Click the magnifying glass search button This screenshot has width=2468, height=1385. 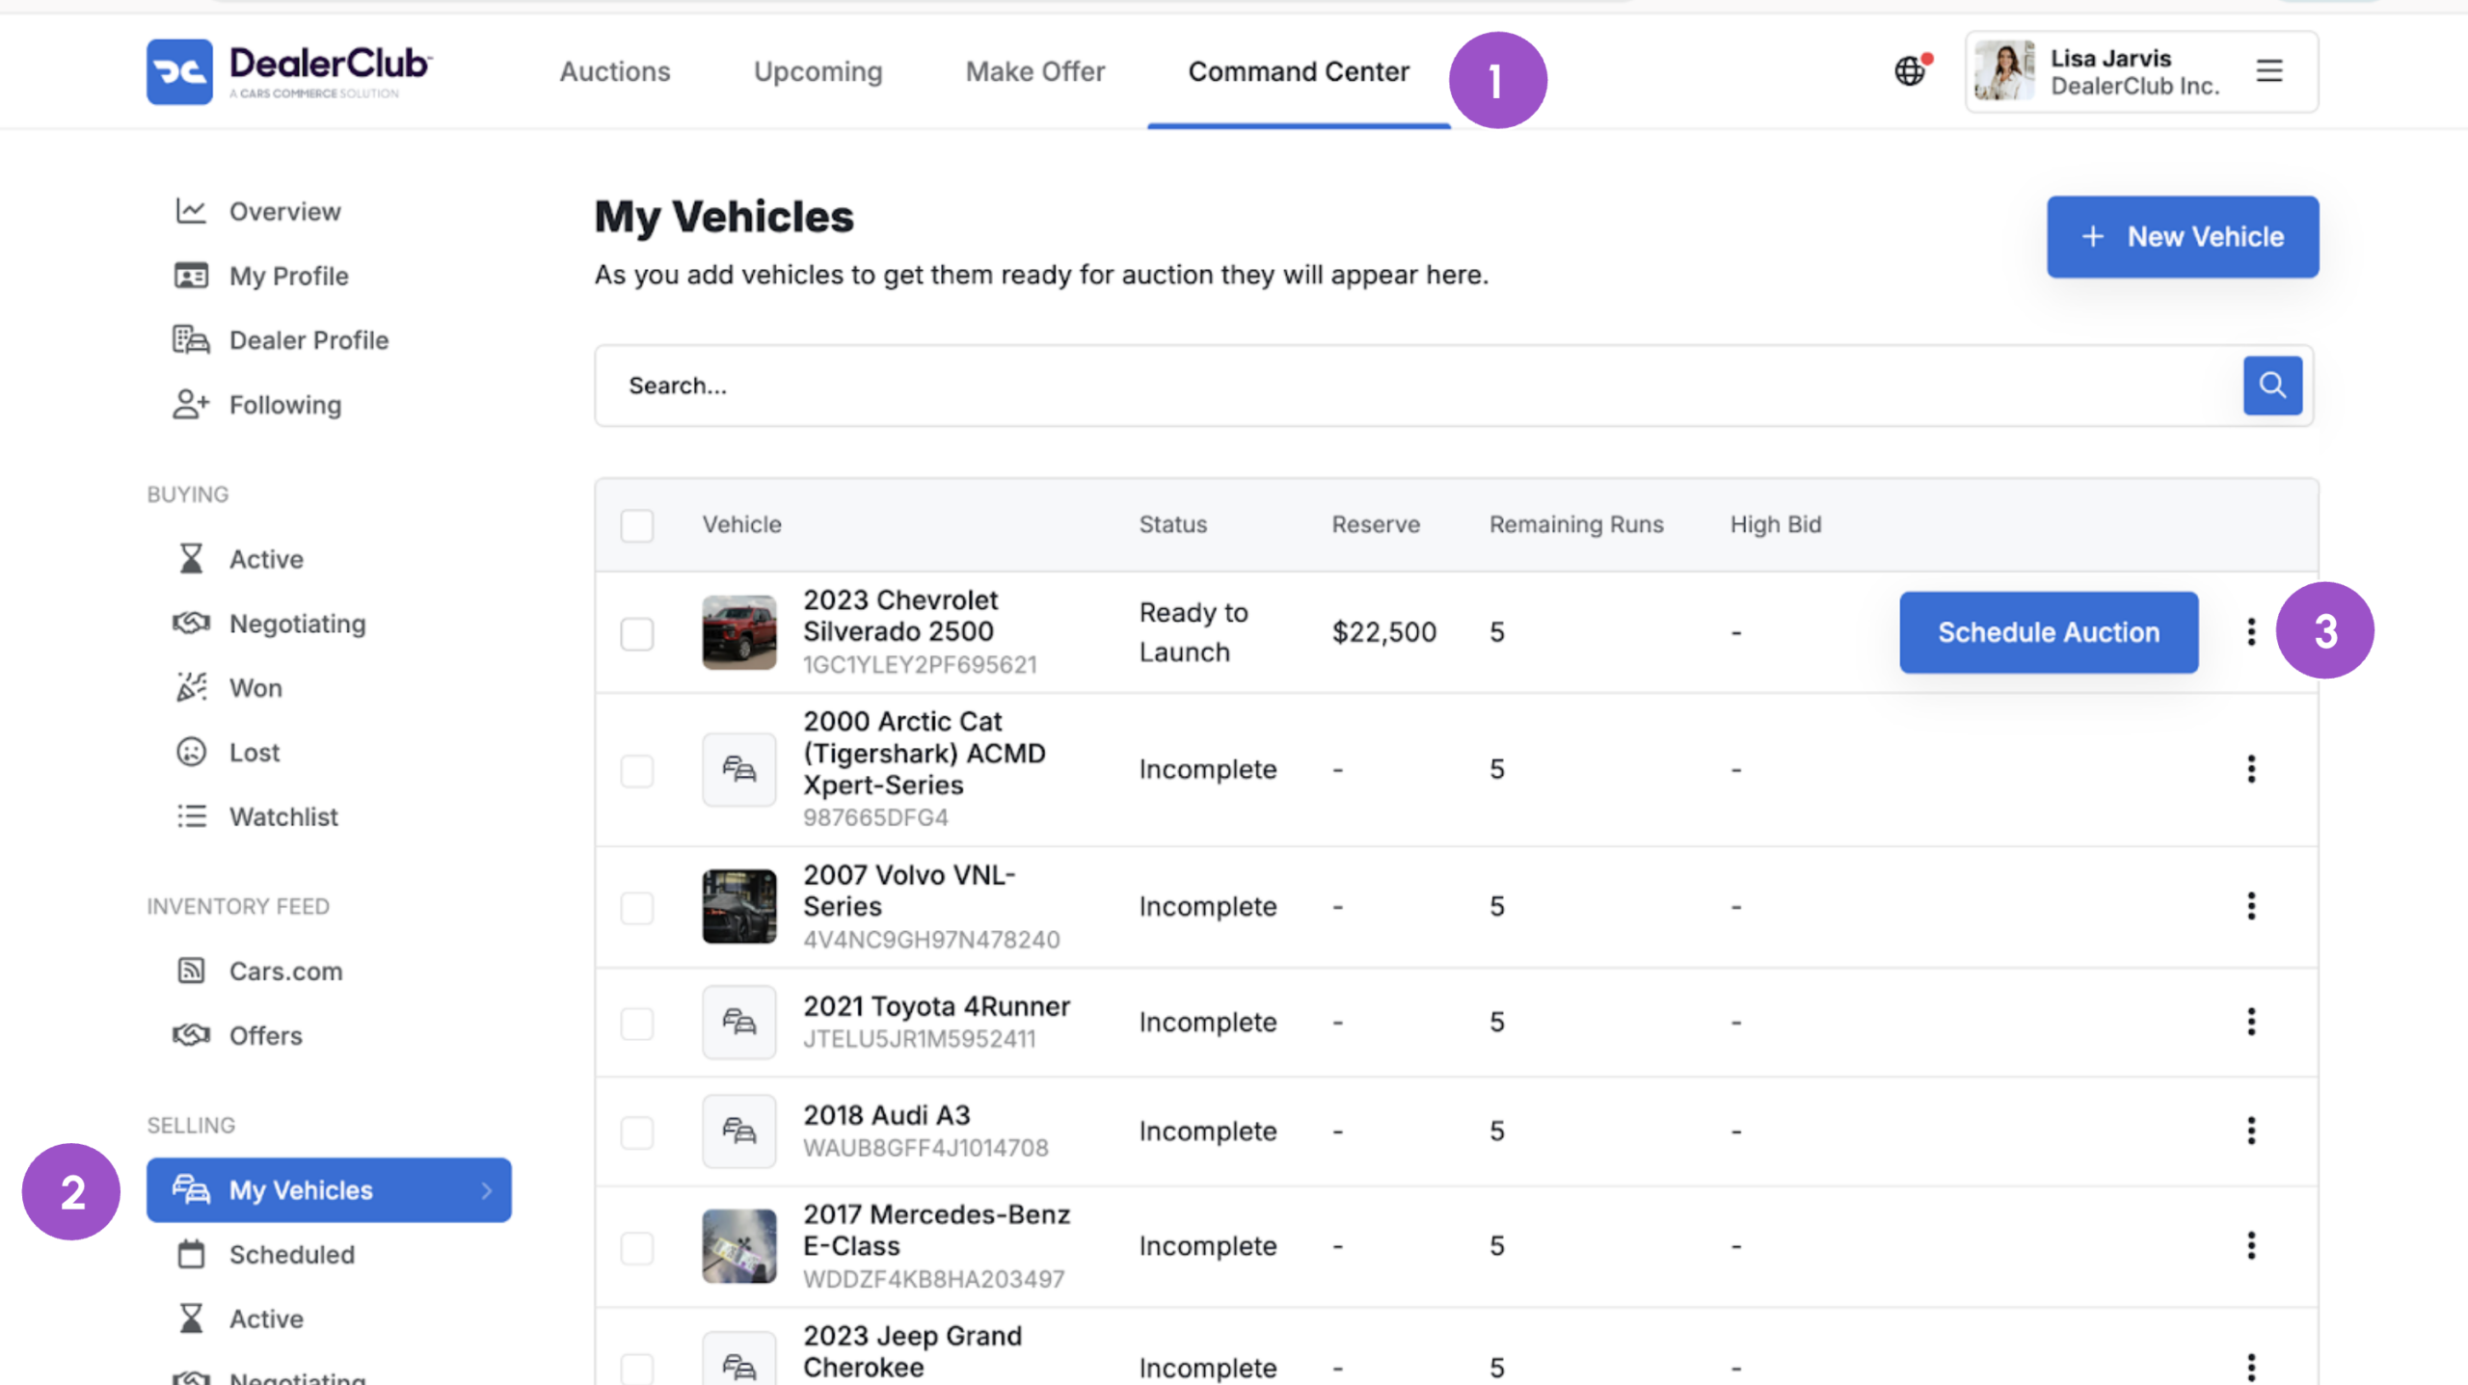coord(2272,386)
